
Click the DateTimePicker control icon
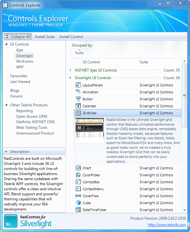click(x=78, y=210)
